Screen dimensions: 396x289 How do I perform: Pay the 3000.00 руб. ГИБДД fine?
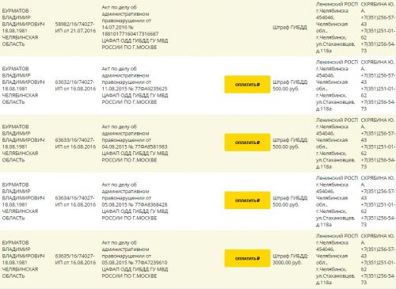coord(247,258)
